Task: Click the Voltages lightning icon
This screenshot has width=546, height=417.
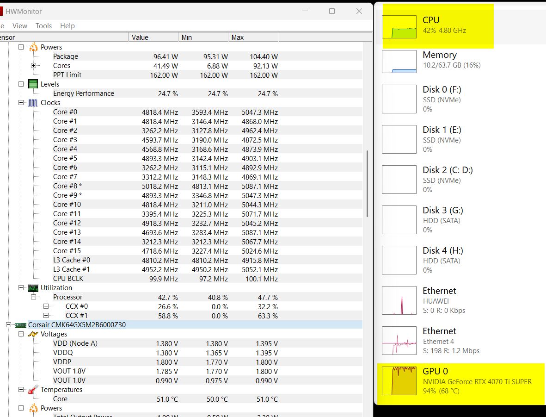Action: coord(33,334)
